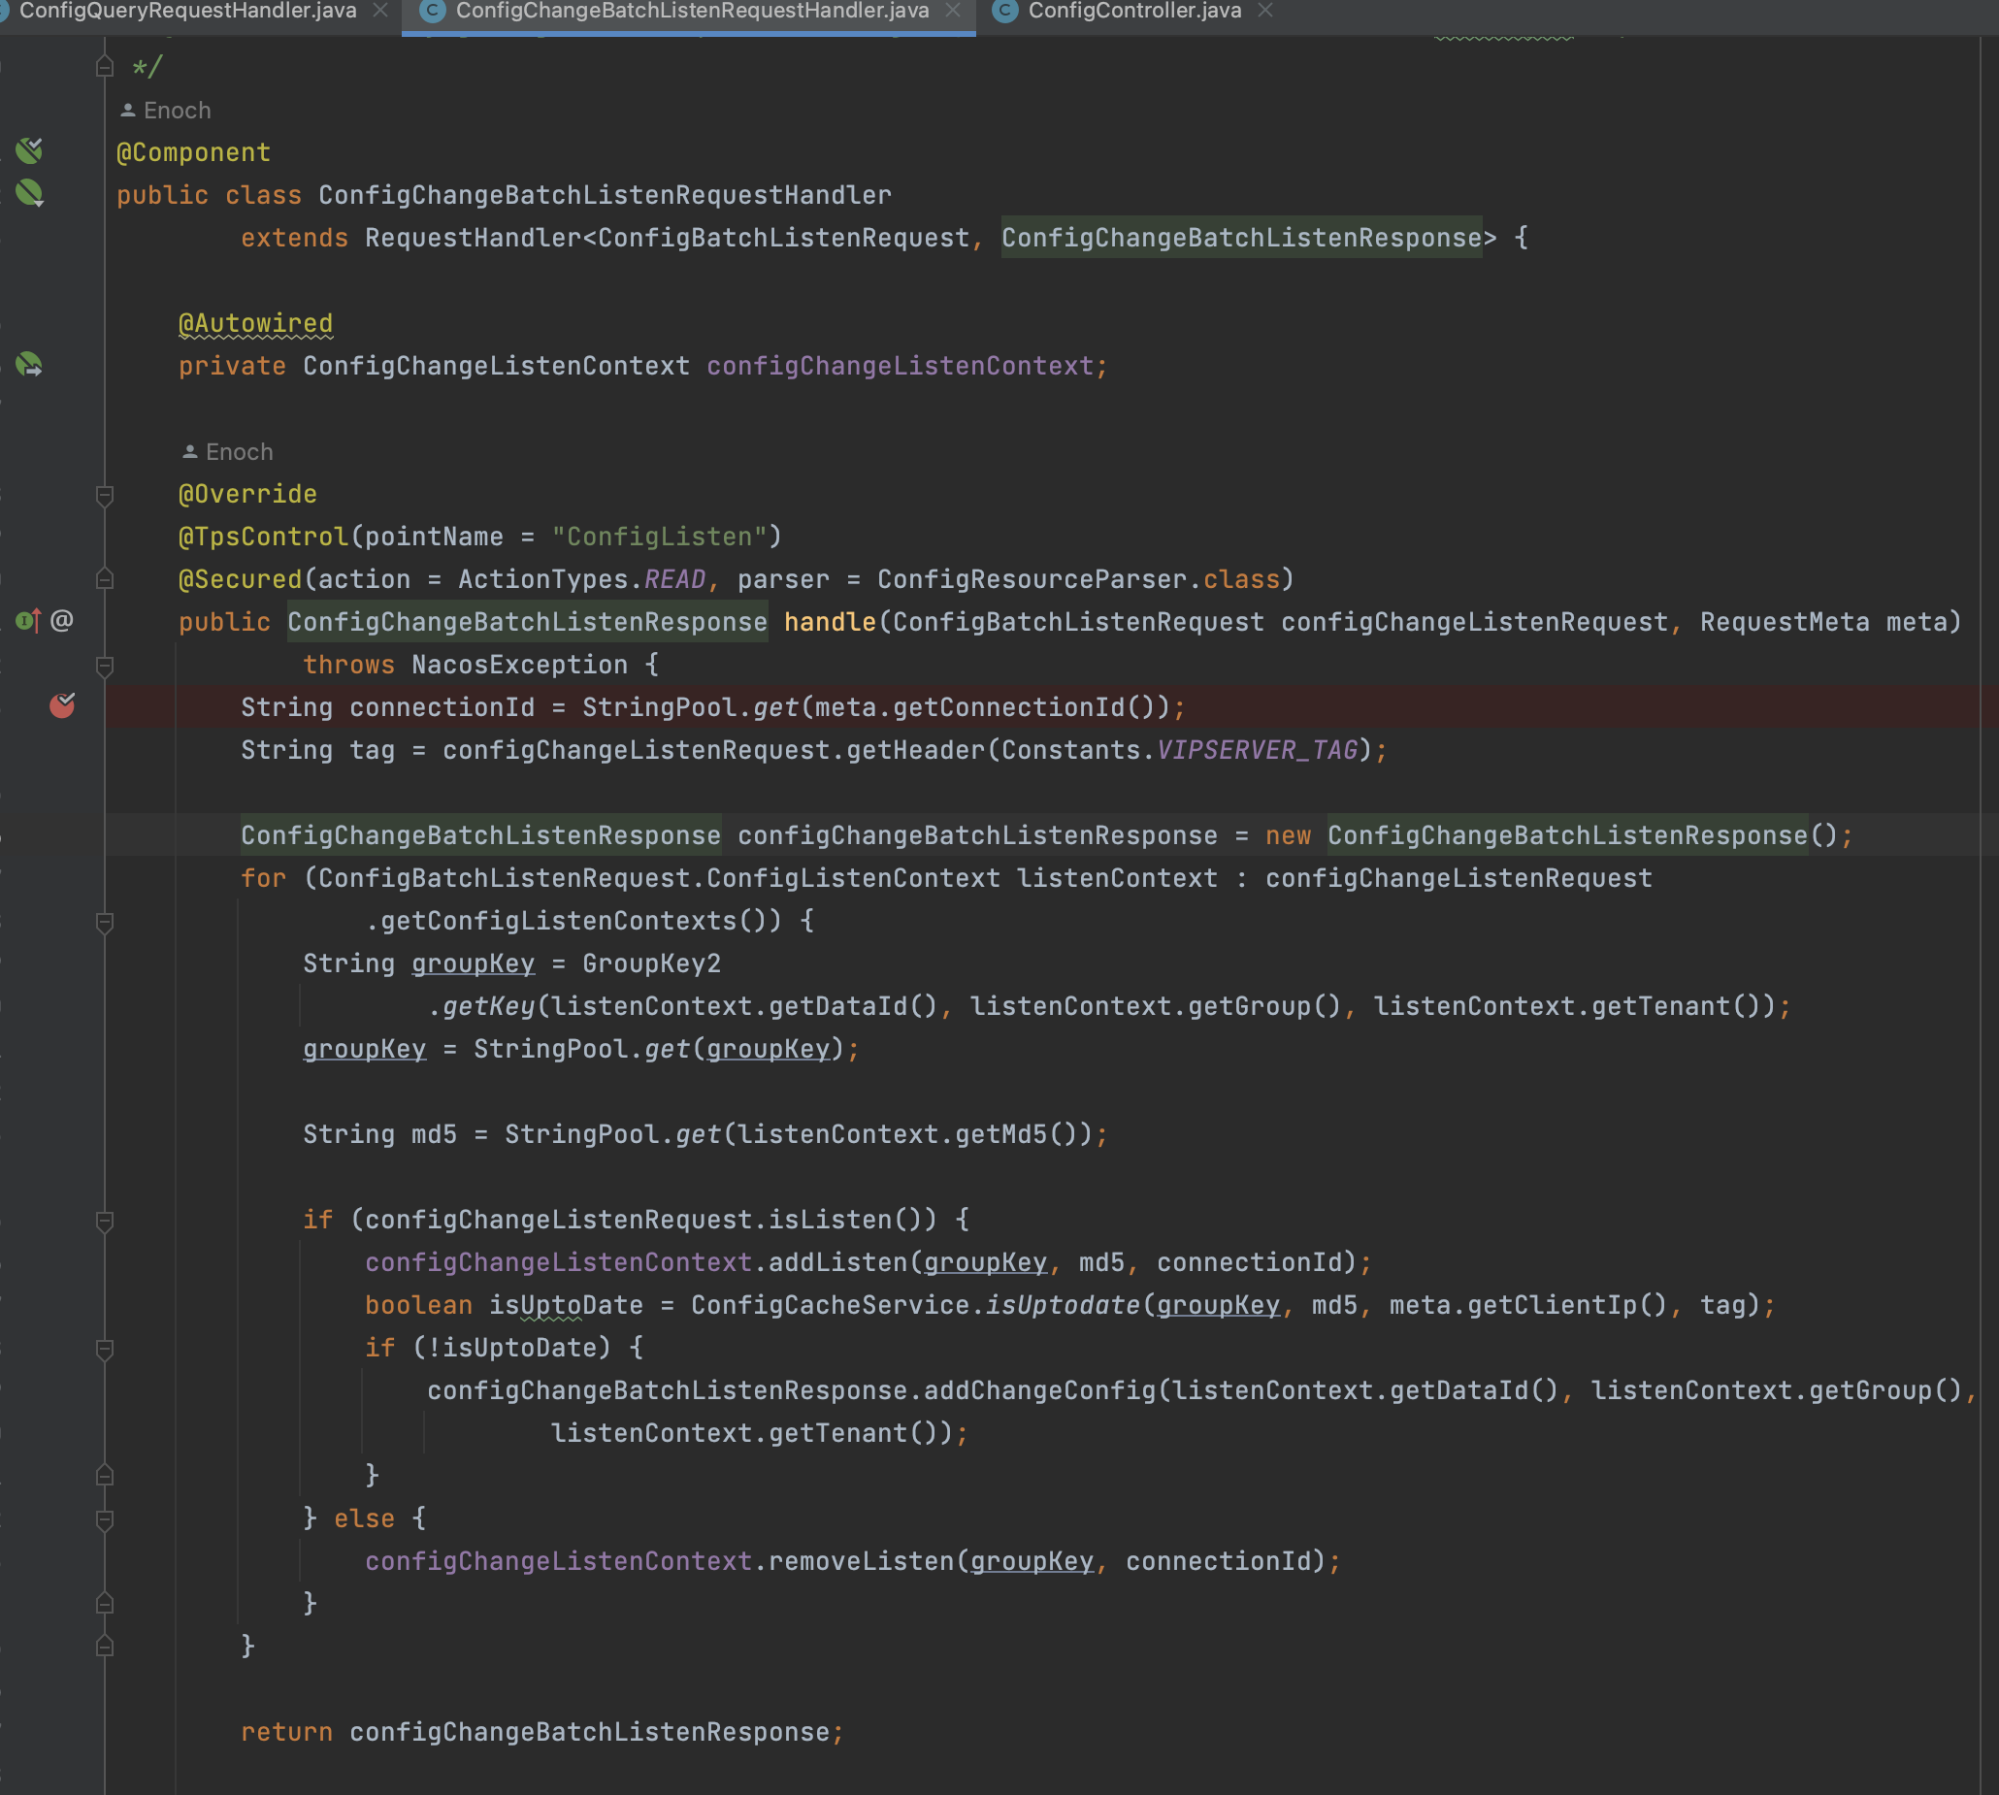This screenshot has height=1795, width=1999.
Task: Switch to ConfigQueryRequestHandler.java tab
Action: (x=187, y=11)
